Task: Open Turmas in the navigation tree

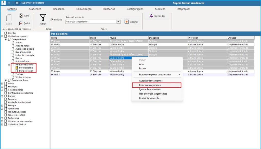Action: click(x=19, y=74)
